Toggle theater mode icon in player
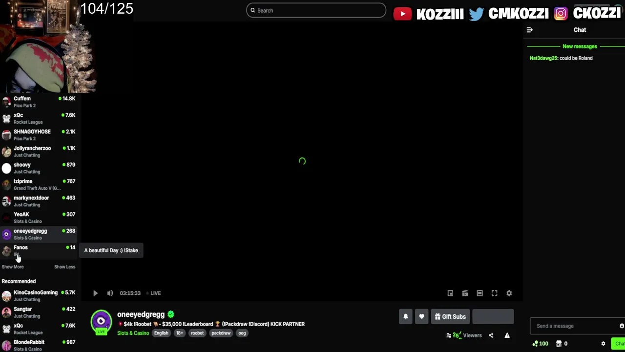The width and height of the screenshot is (625, 352). [x=479, y=293]
